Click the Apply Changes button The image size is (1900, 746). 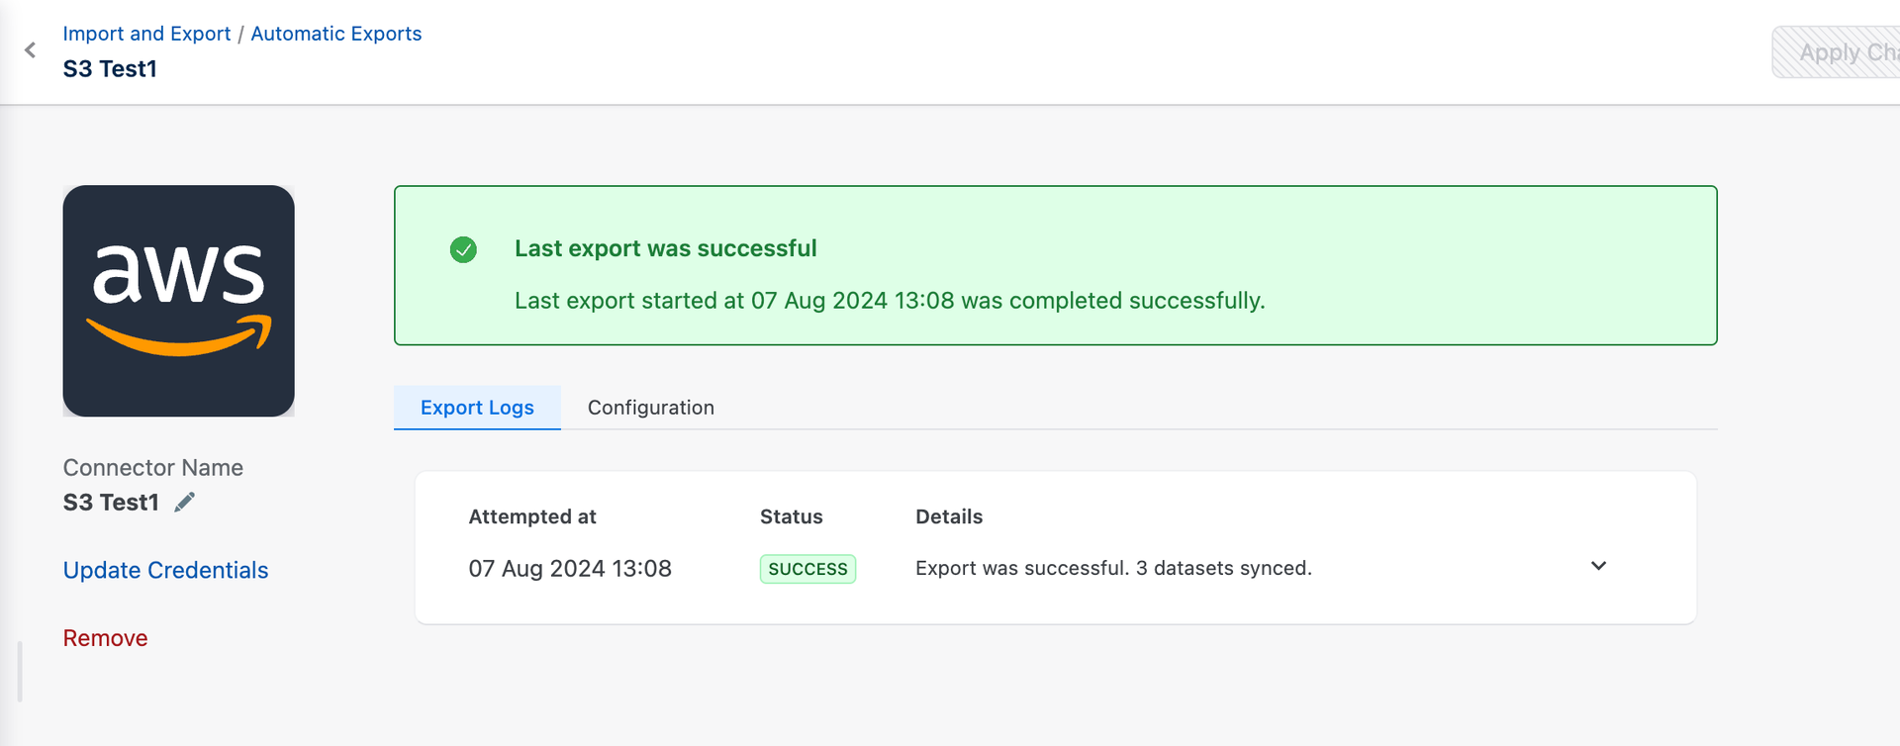click(x=1836, y=52)
